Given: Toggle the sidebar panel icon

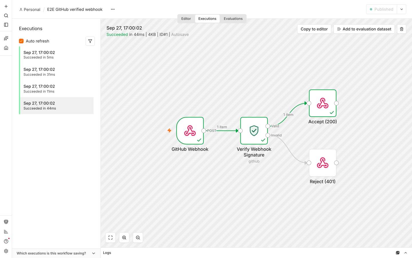Looking at the screenshot, I should (6, 25).
